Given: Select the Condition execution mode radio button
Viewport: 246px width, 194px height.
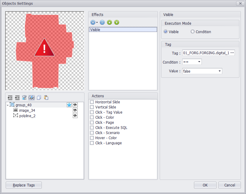Looking at the screenshot, I should pos(193,32).
